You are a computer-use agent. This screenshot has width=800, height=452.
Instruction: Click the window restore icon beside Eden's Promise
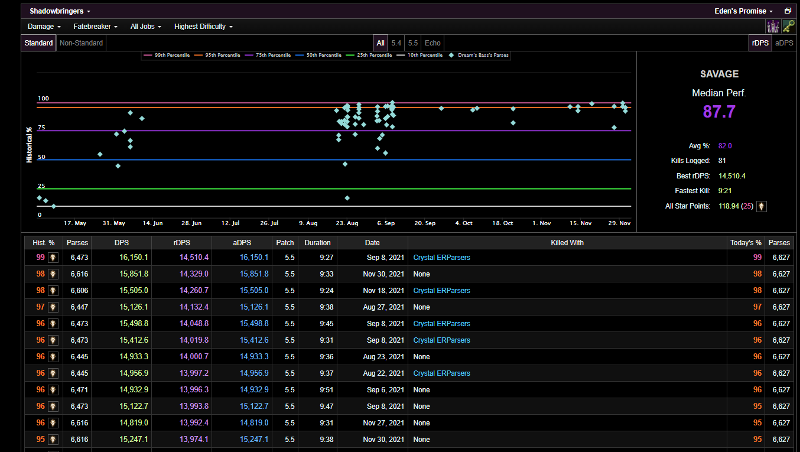[788, 11]
